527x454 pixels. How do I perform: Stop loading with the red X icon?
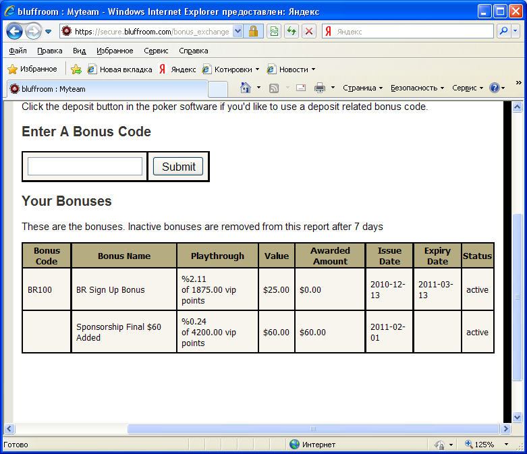(x=309, y=32)
